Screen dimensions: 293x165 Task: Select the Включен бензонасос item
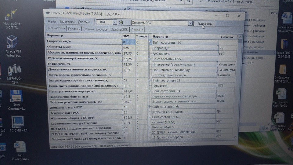coord(183,112)
